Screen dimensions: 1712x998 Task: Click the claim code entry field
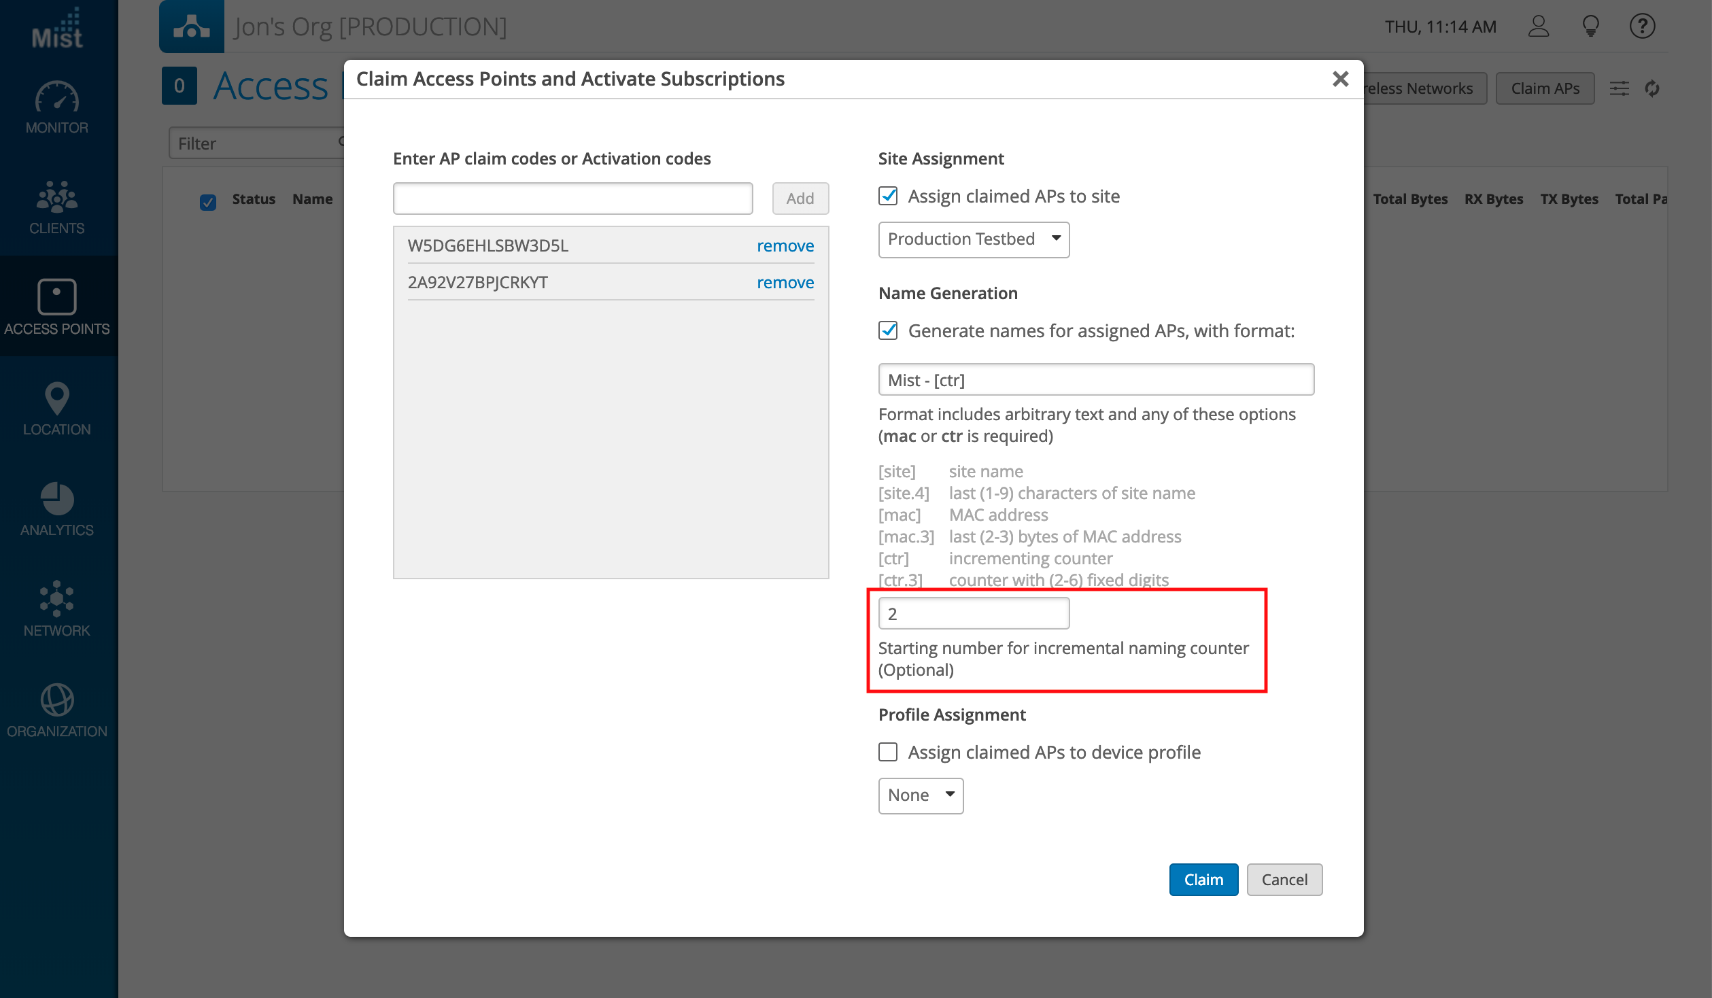click(572, 199)
